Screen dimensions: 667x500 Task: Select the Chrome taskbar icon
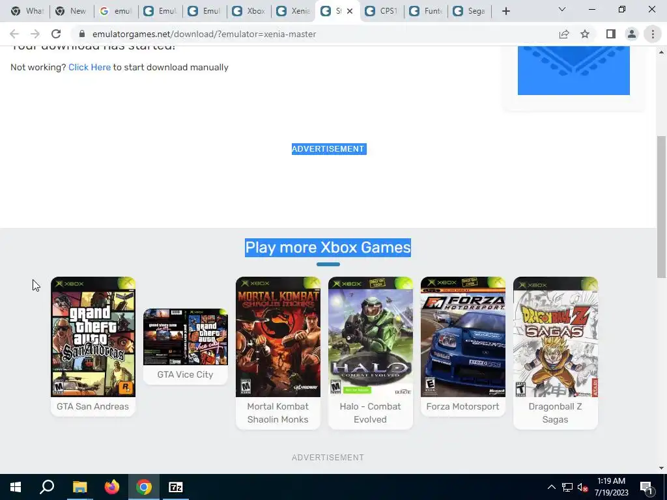144,487
